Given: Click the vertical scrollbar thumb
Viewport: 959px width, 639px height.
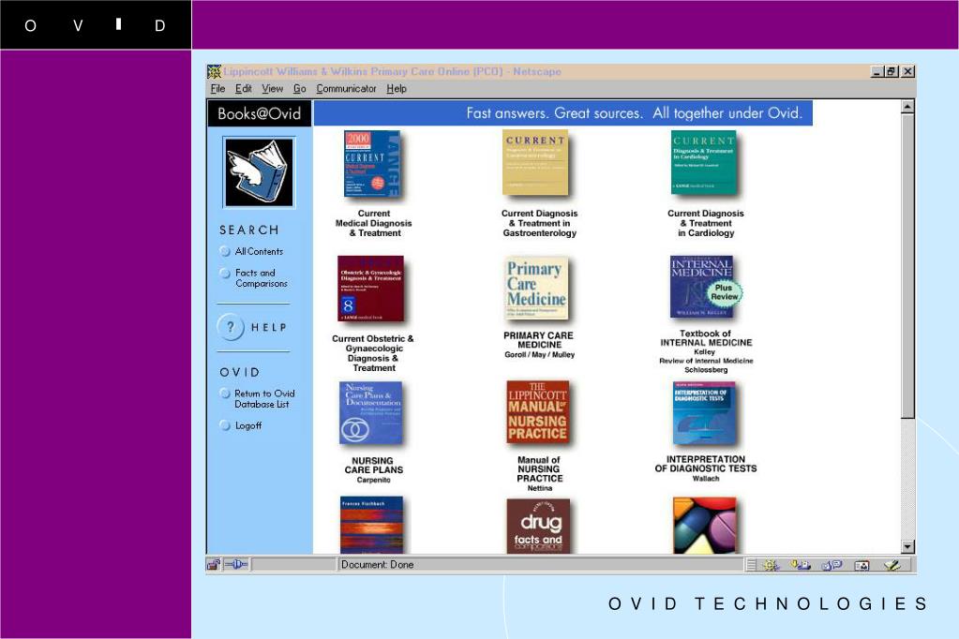Looking at the screenshot, I should point(907,266).
